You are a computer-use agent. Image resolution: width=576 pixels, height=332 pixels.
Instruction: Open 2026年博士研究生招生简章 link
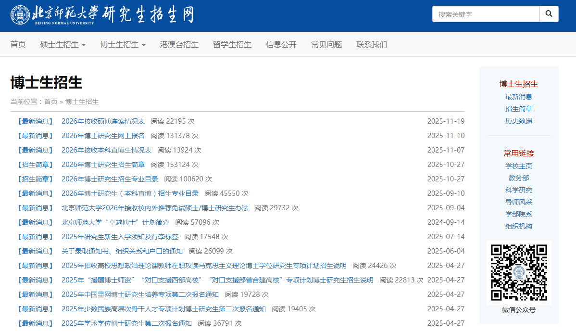103,165
